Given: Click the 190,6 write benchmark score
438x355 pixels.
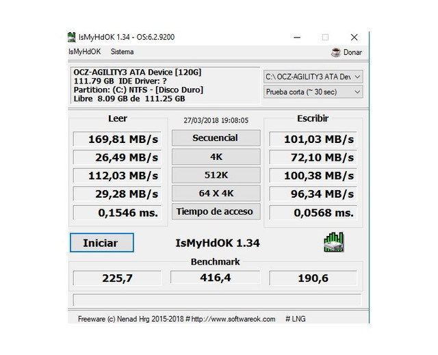Looking at the screenshot, I should click(313, 278).
